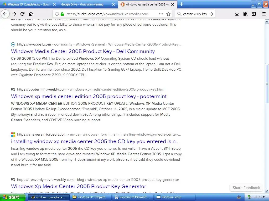Open Windows XP Complete folder from taskbar
The width and height of the screenshot is (269, 201).
point(91,197)
